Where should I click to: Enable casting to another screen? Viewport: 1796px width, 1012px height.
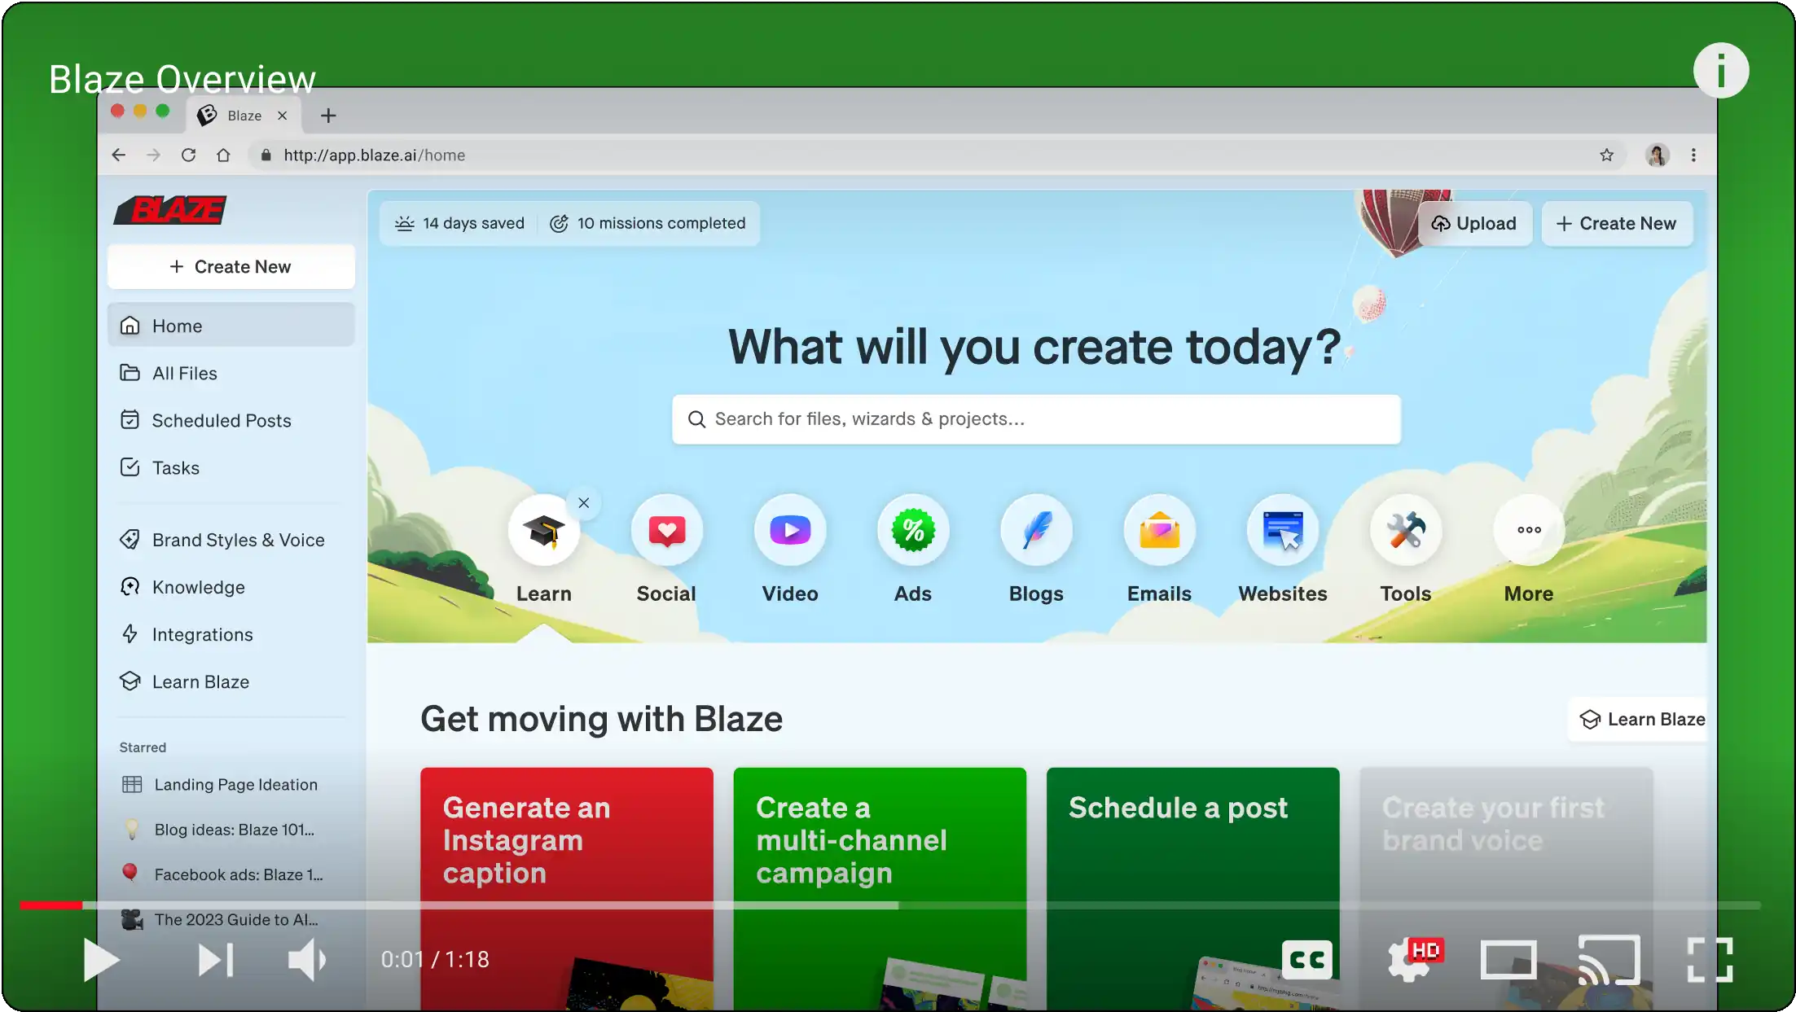pyautogui.click(x=1609, y=959)
